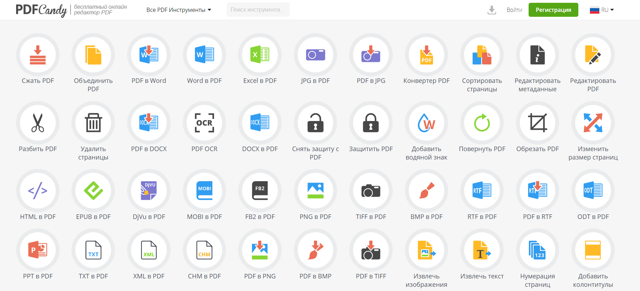Click the green Регистрация button
This screenshot has height=291, width=640.
(x=553, y=10)
